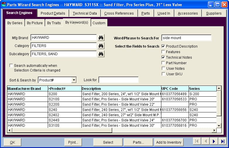Open the Subcategory binoculars lookup
The height and width of the screenshot is (148, 229).
pyautogui.click(x=101, y=54)
